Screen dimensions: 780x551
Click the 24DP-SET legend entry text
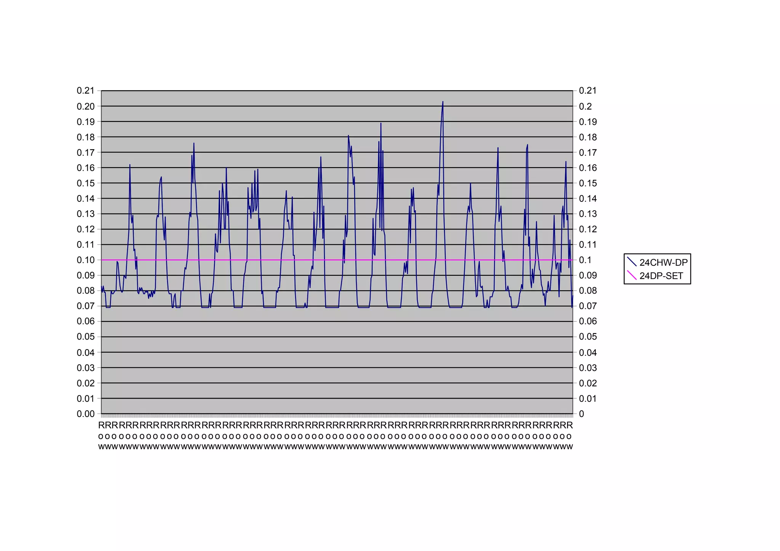[x=661, y=276]
